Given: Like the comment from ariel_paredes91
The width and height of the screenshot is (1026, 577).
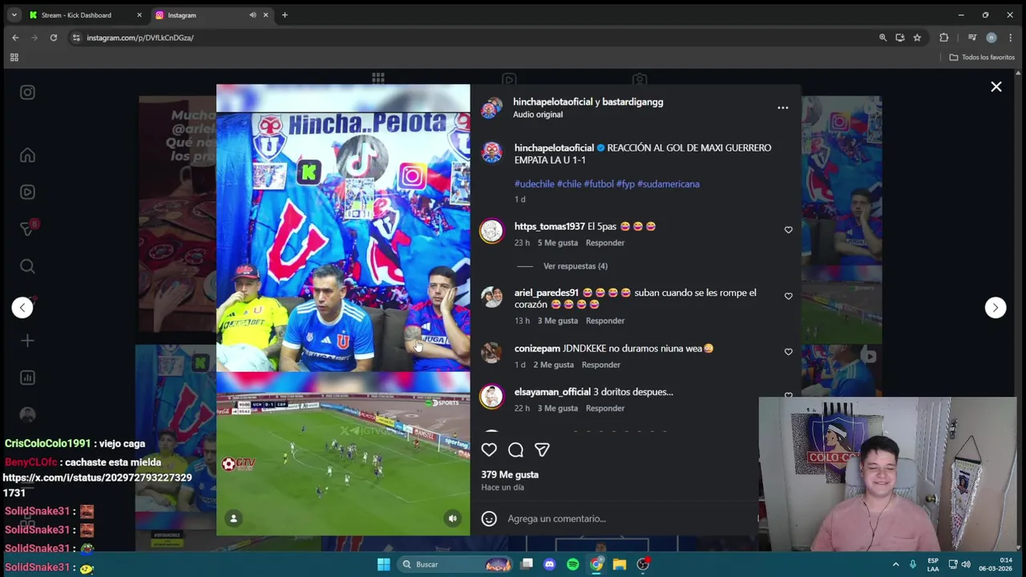Looking at the screenshot, I should 788,297.
